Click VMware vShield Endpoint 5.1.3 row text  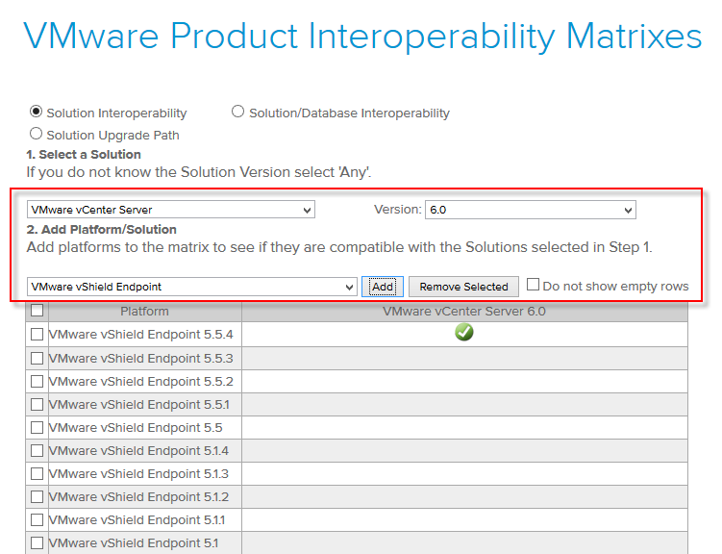tap(138, 473)
